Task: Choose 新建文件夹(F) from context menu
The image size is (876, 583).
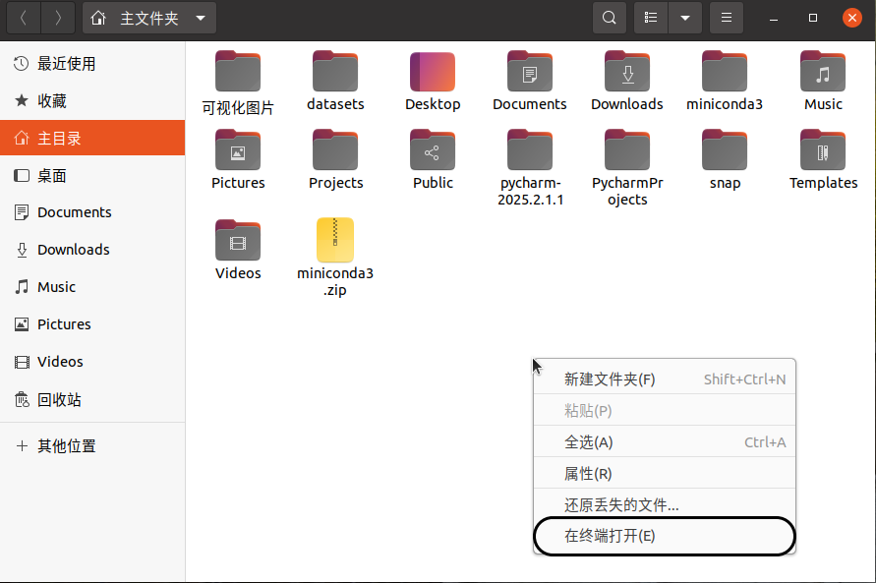Action: [665, 379]
